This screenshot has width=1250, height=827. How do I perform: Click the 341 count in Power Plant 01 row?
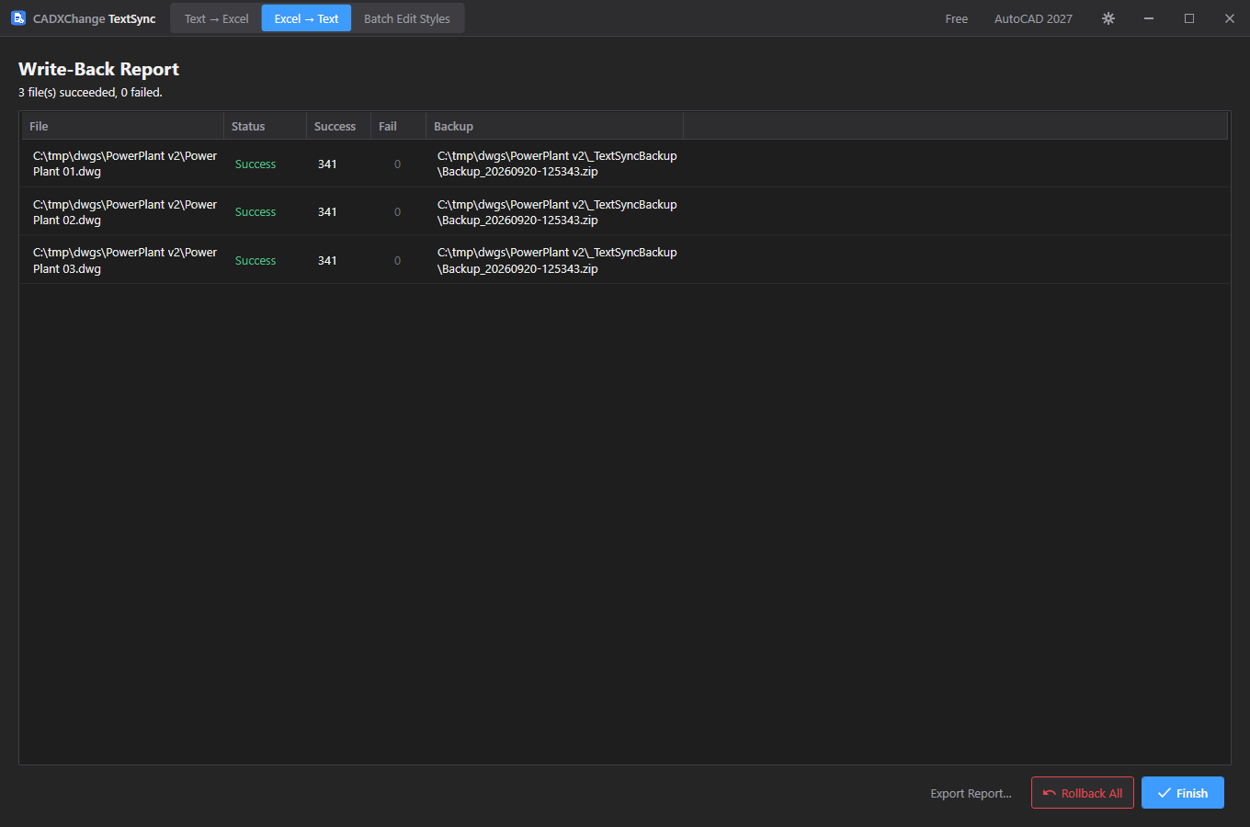tap(327, 164)
